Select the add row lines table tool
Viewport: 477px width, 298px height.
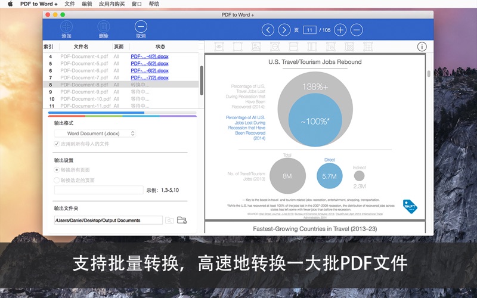[293, 46]
